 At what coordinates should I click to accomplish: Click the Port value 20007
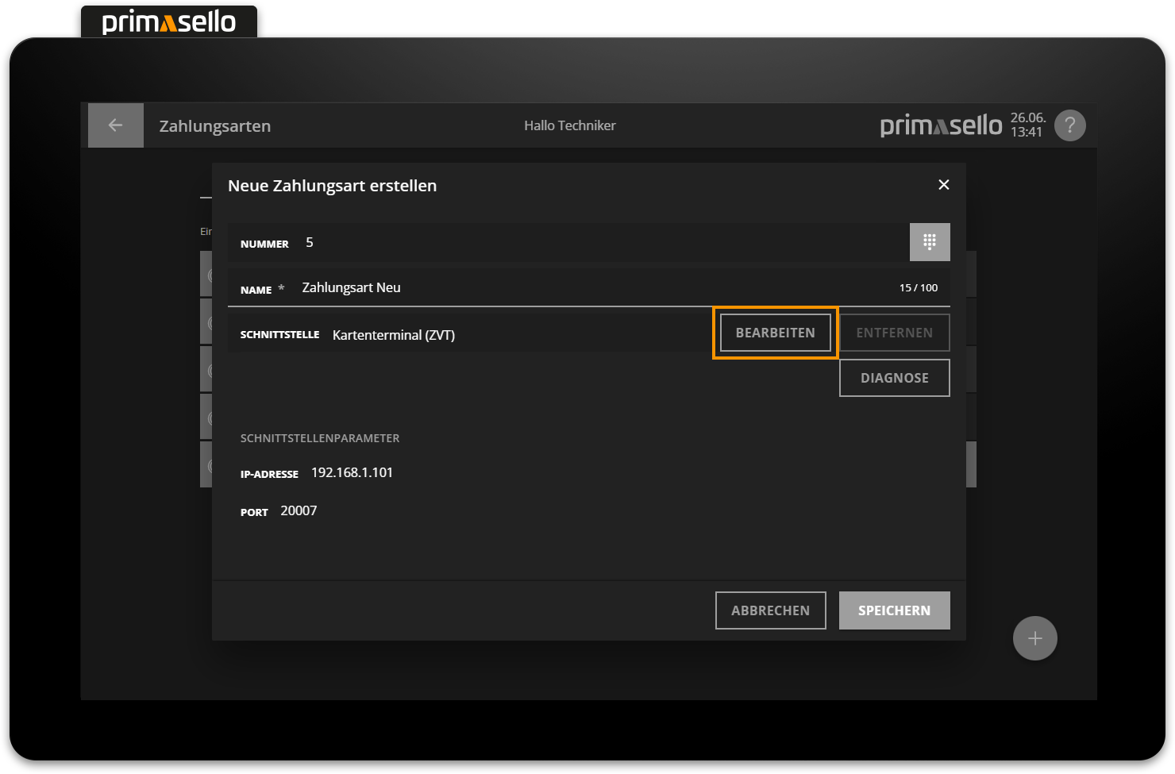coord(299,510)
